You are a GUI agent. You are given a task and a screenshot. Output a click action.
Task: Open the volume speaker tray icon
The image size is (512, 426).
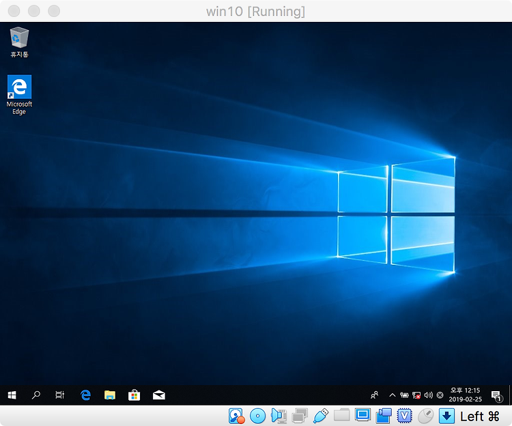coord(429,395)
